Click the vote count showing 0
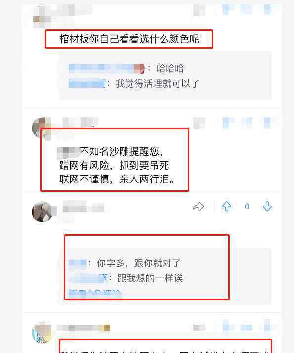The width and height of the screenshot is (294, 353). (247, 206)
